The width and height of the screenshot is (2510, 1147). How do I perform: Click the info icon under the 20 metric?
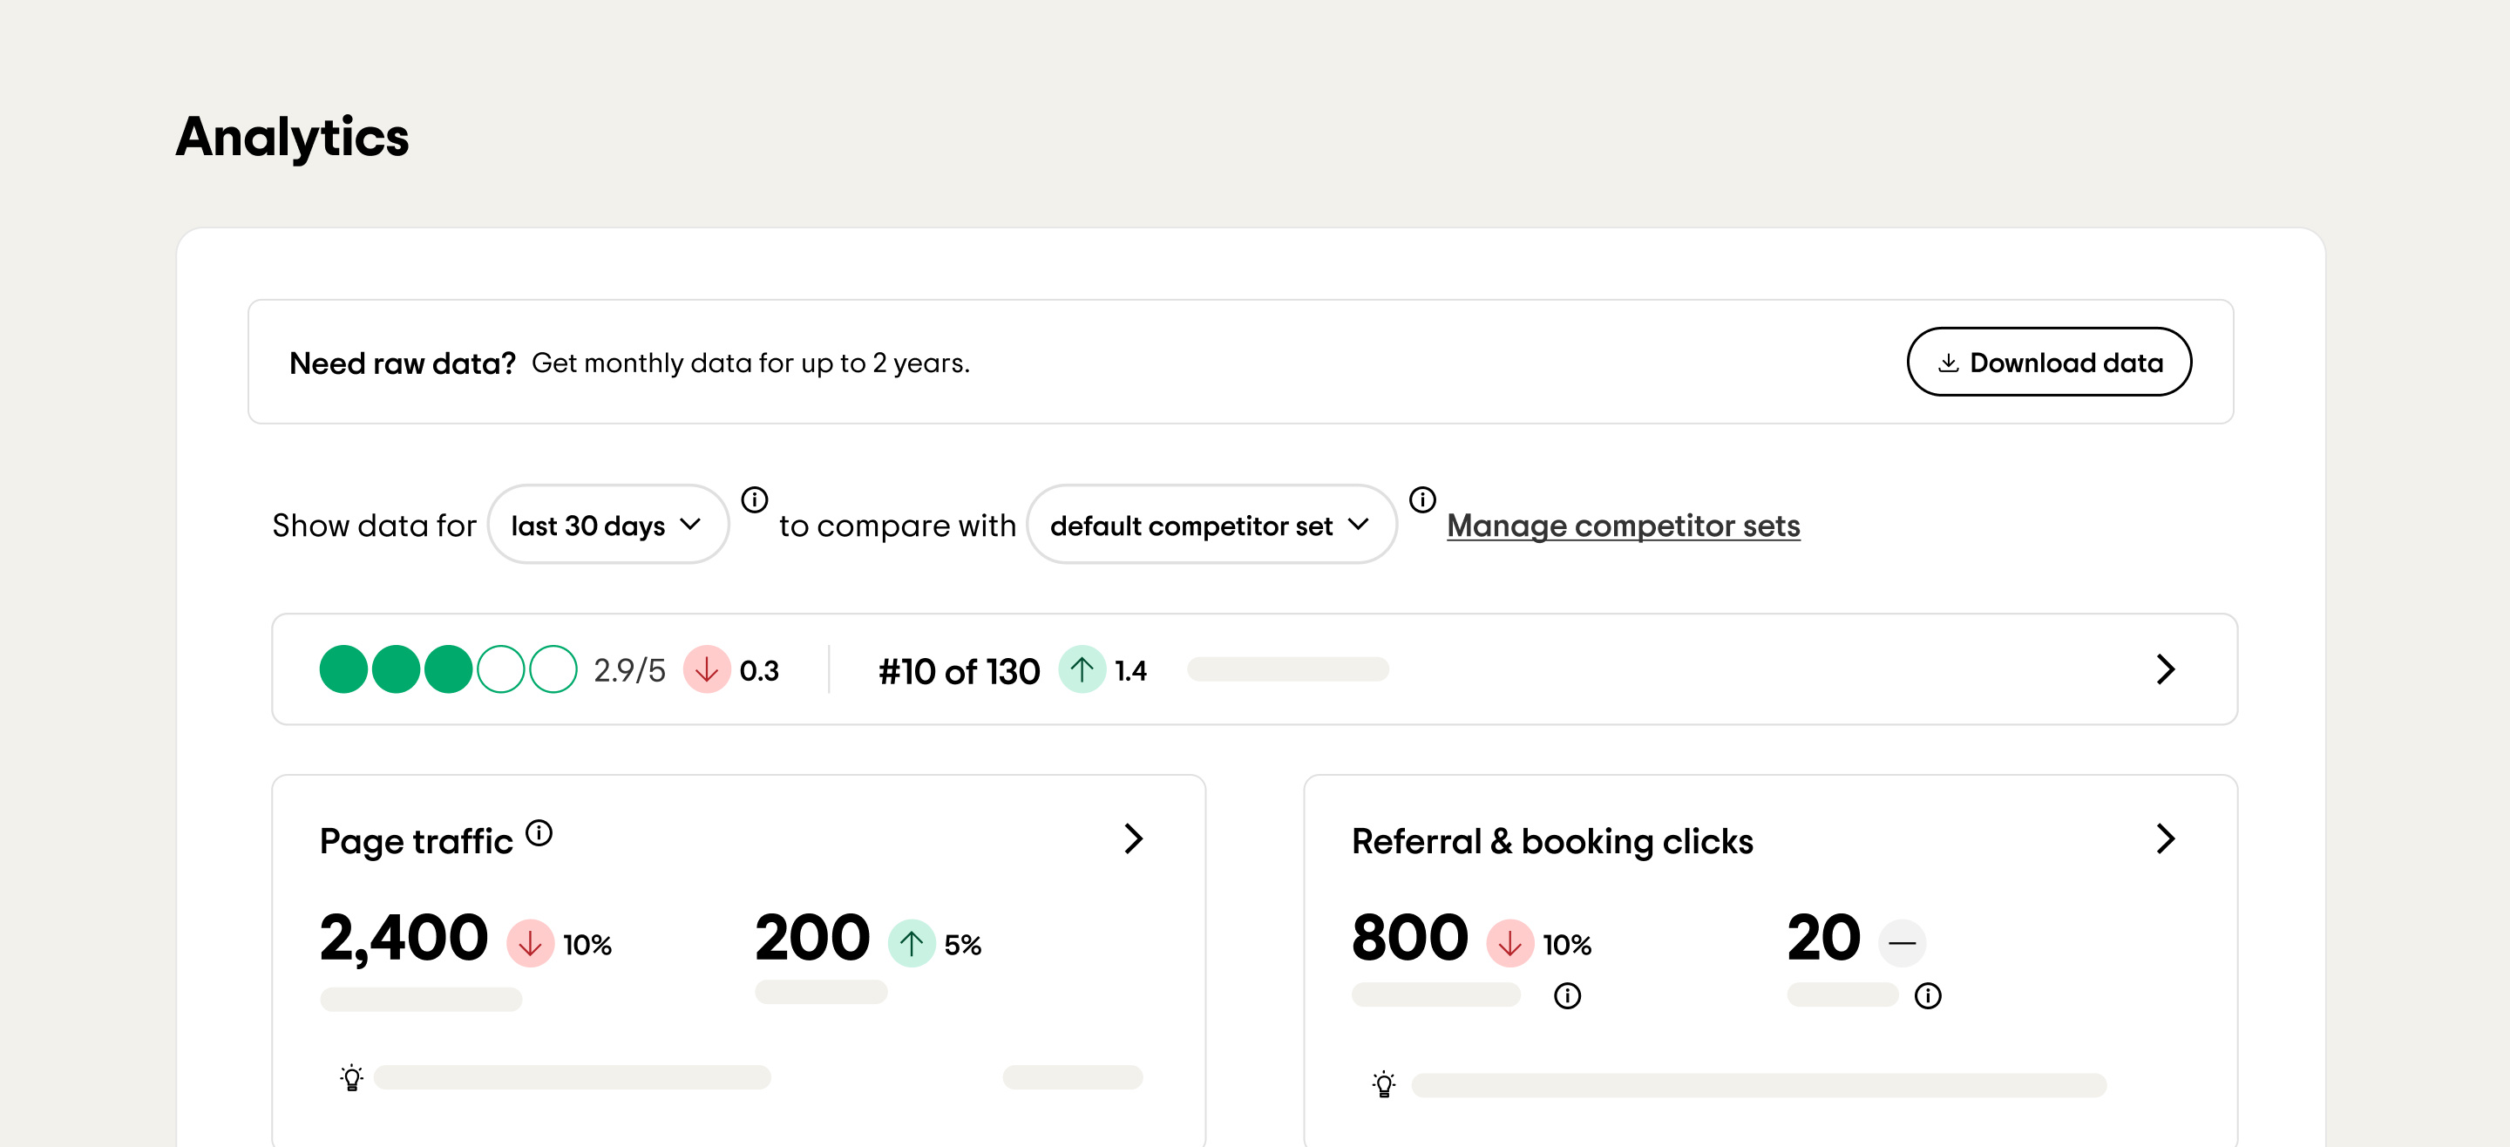[x=1927, y=995]
